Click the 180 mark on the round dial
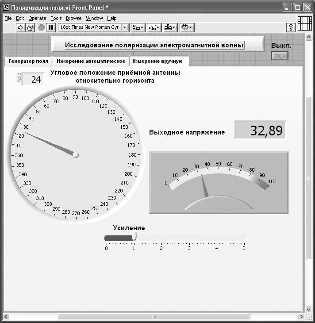This screenshot has width=315, height=323. pos(132,155)
